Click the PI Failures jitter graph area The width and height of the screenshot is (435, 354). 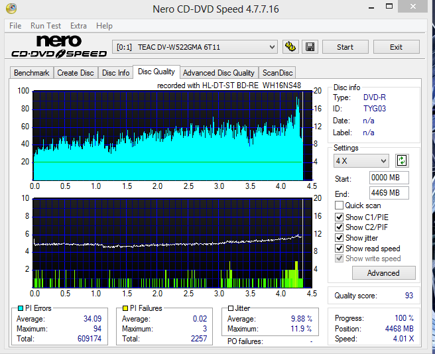(172, 243)
